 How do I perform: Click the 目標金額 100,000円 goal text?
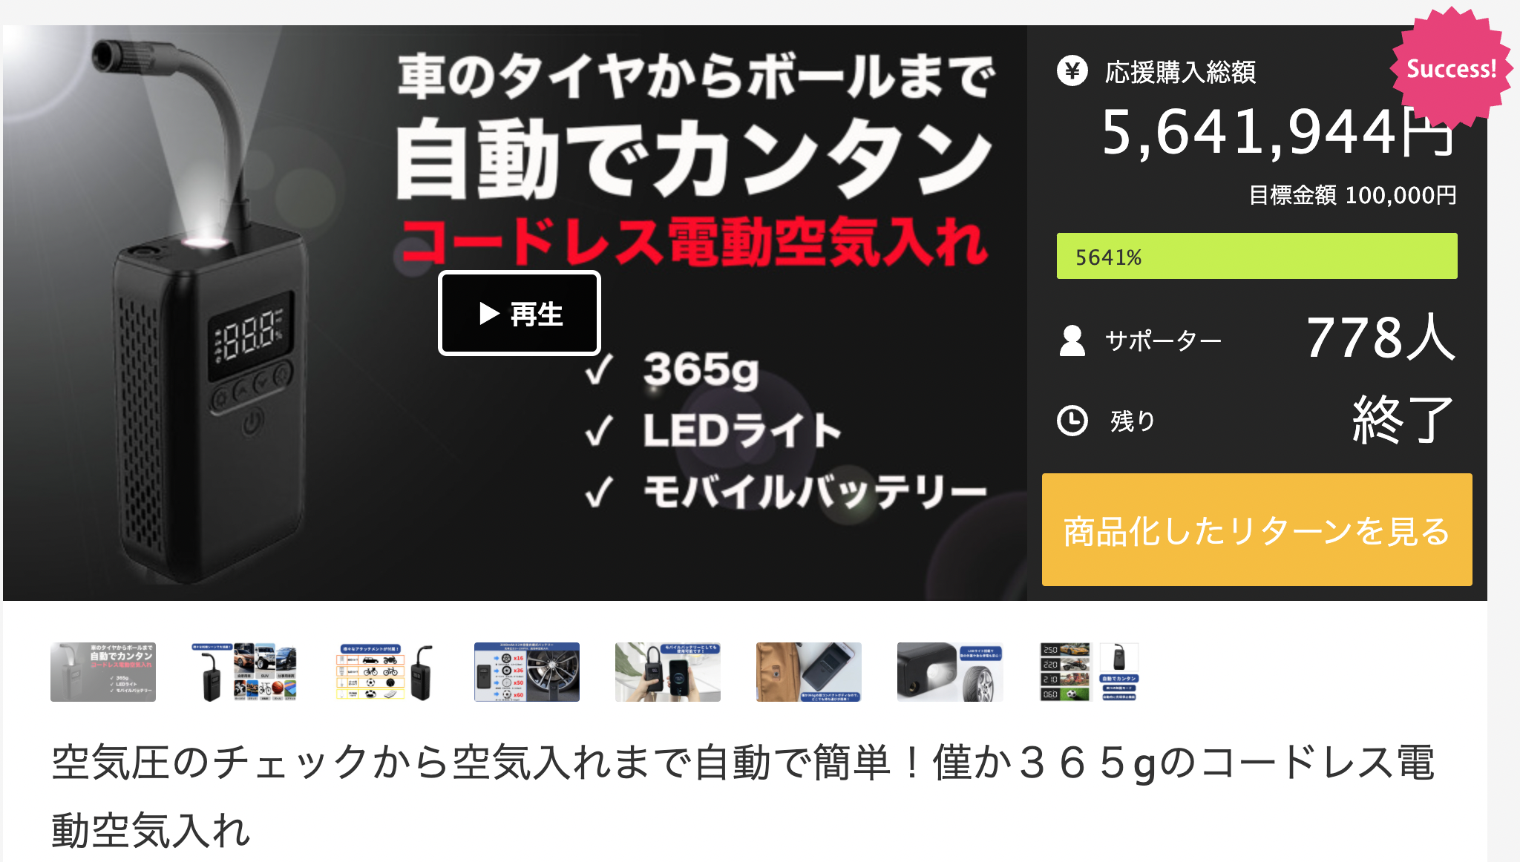coord(1352,195)
